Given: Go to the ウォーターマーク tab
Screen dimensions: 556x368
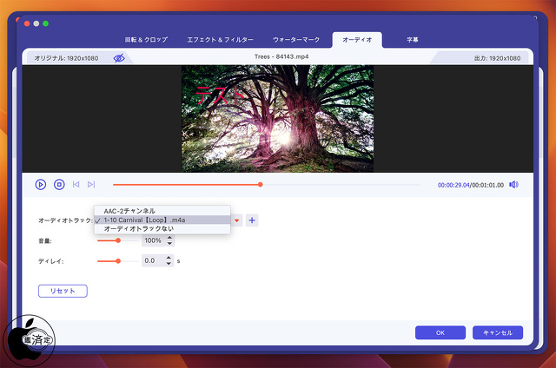Looking at the screenshot, I should (x=296, y=40).
